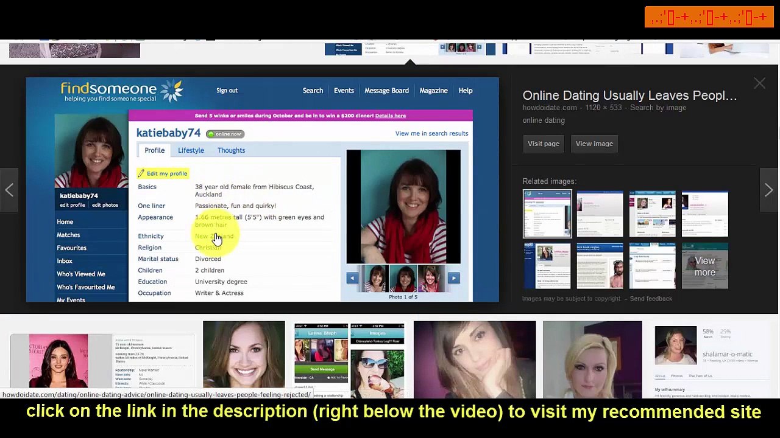Click View me in search results

pos(431,133)
